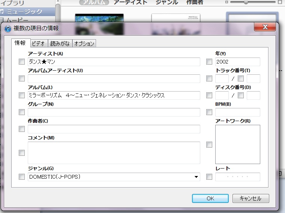Enable the アルバム field checkbox
Screen dimensions: 285x213
click(x=22, y=95)
